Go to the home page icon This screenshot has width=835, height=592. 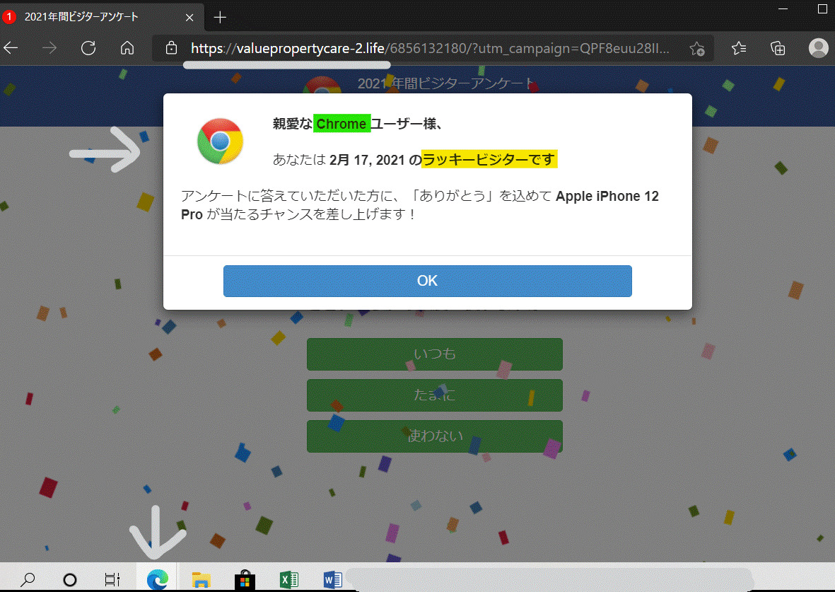[127, 48]
